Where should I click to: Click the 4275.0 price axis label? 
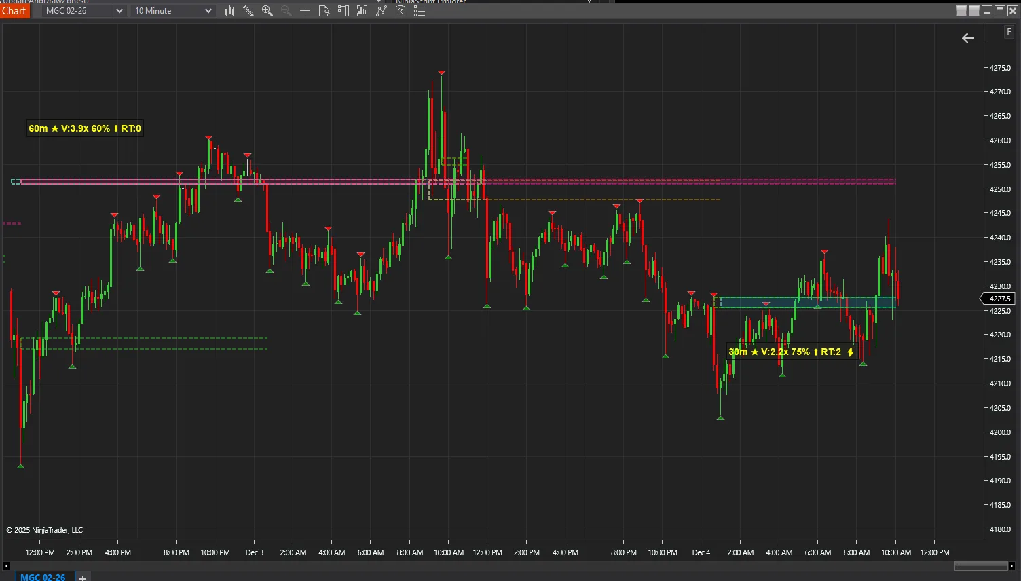(1000, 68)
